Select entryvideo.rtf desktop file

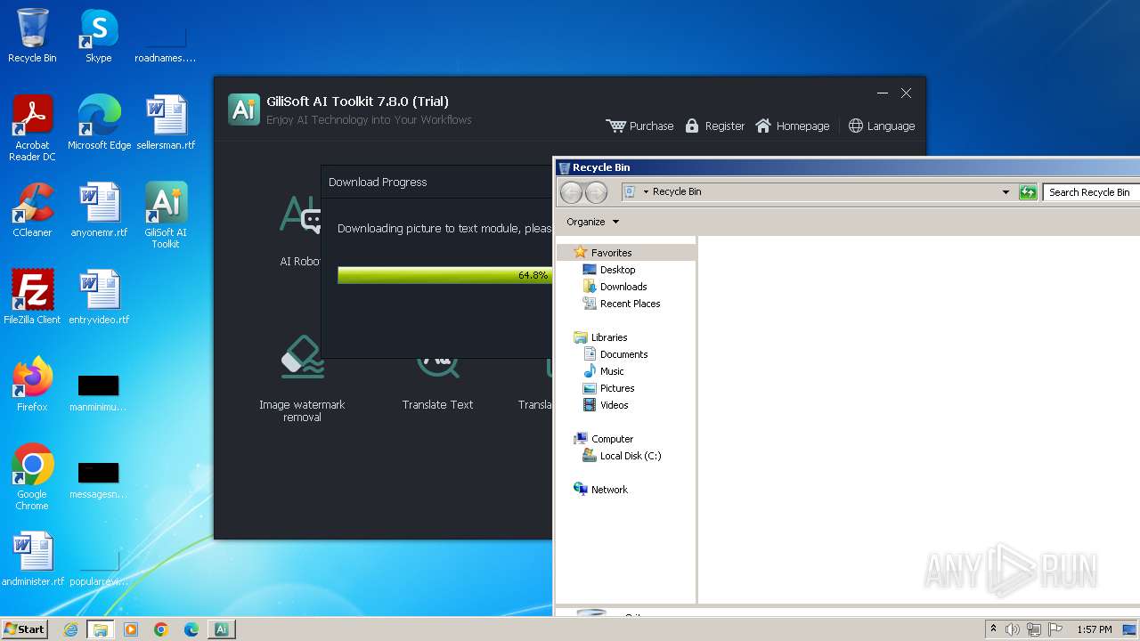[x=99, y=298]
